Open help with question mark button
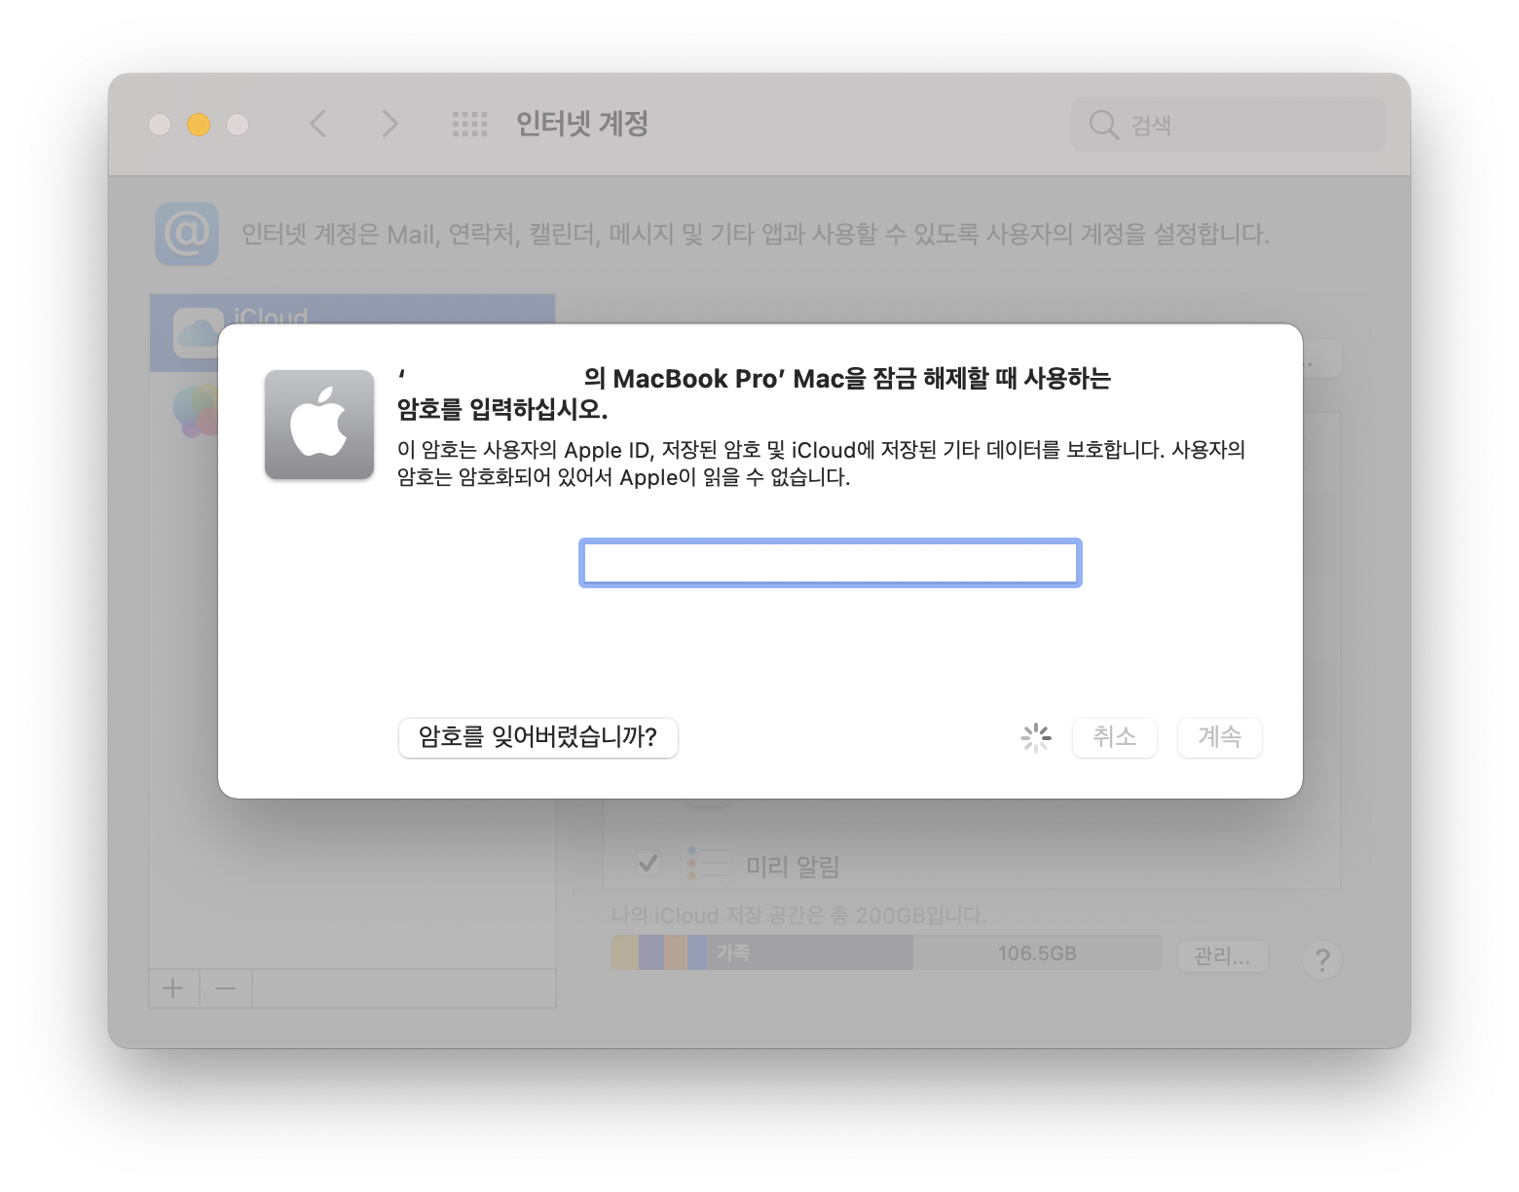 (x=1322, y=960)
